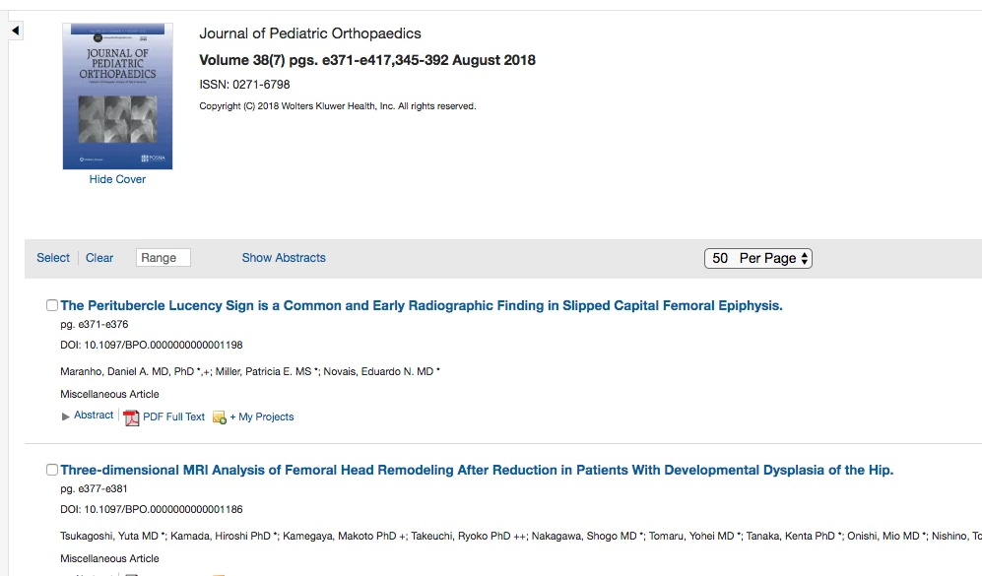Focus the Range input field

pos(163,258)
